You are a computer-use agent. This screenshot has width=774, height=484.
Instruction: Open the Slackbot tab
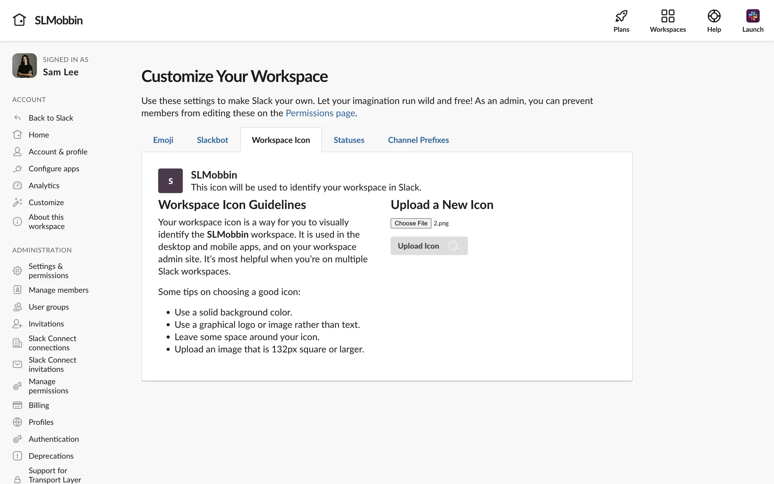tap(212, 140)
